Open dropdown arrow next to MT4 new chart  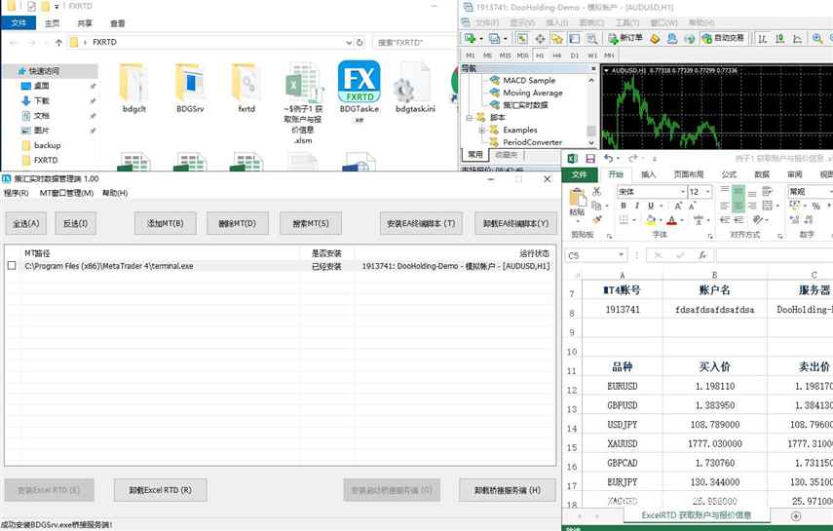coord(481,38)
